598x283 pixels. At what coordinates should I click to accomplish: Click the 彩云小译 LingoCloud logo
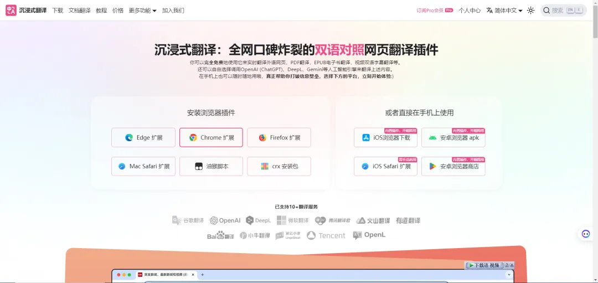288,235
